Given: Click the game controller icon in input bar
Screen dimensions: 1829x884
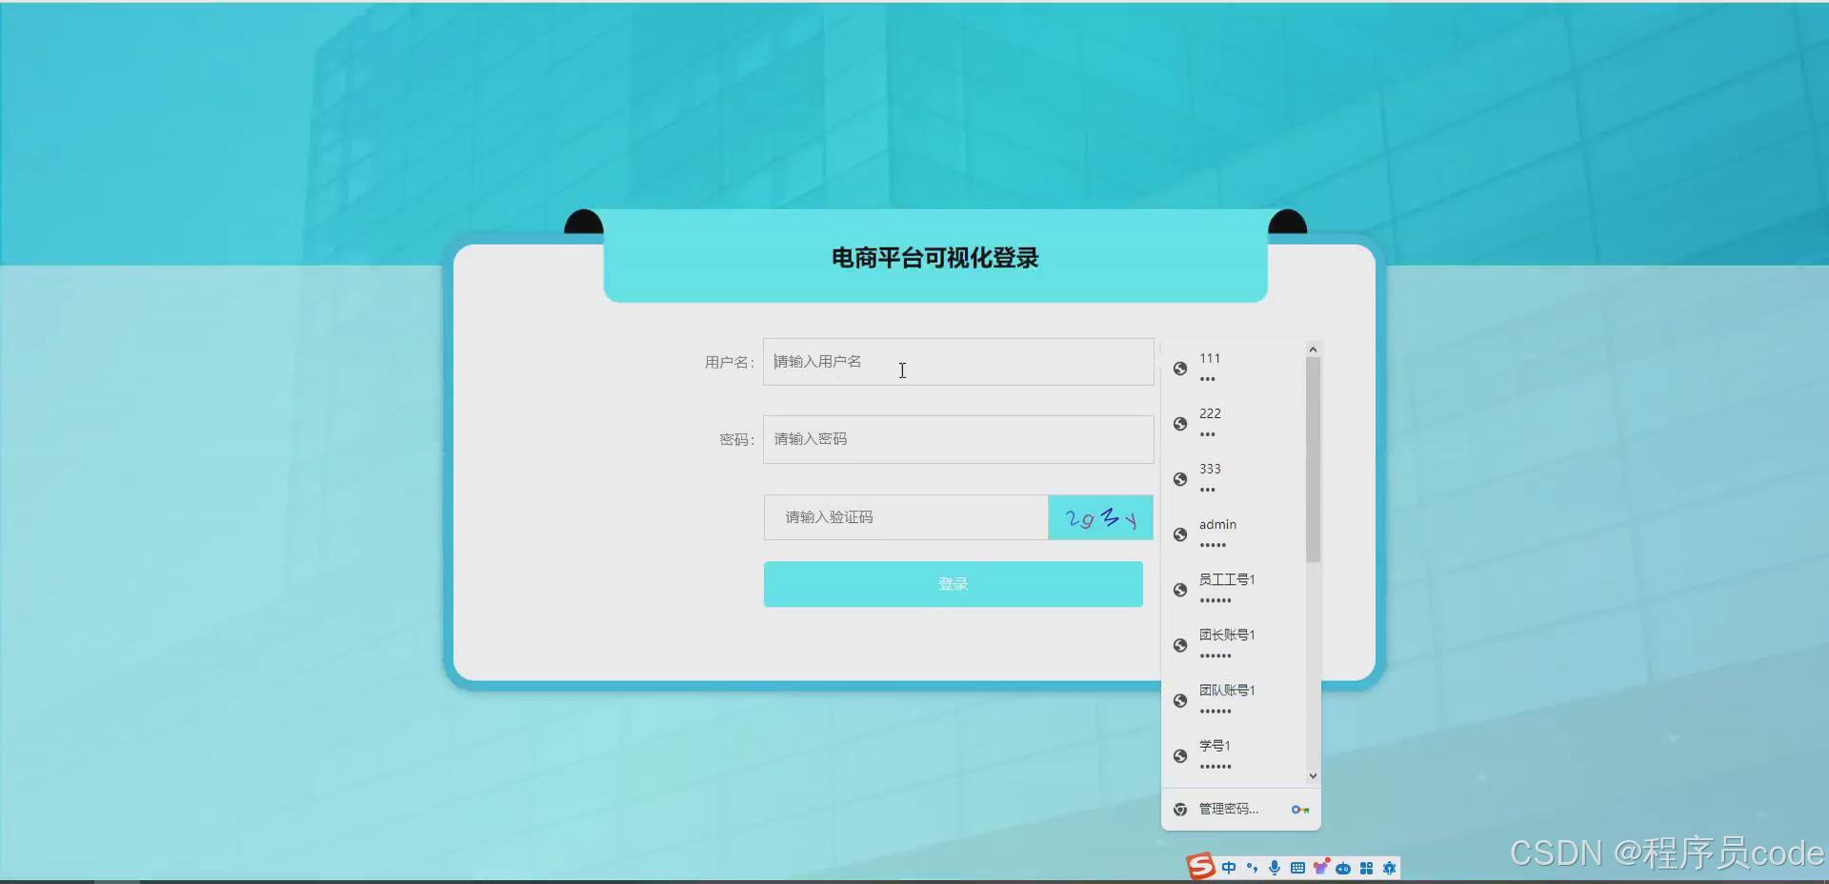Looking at the screenshot, I should click(x=1343, y=868).
